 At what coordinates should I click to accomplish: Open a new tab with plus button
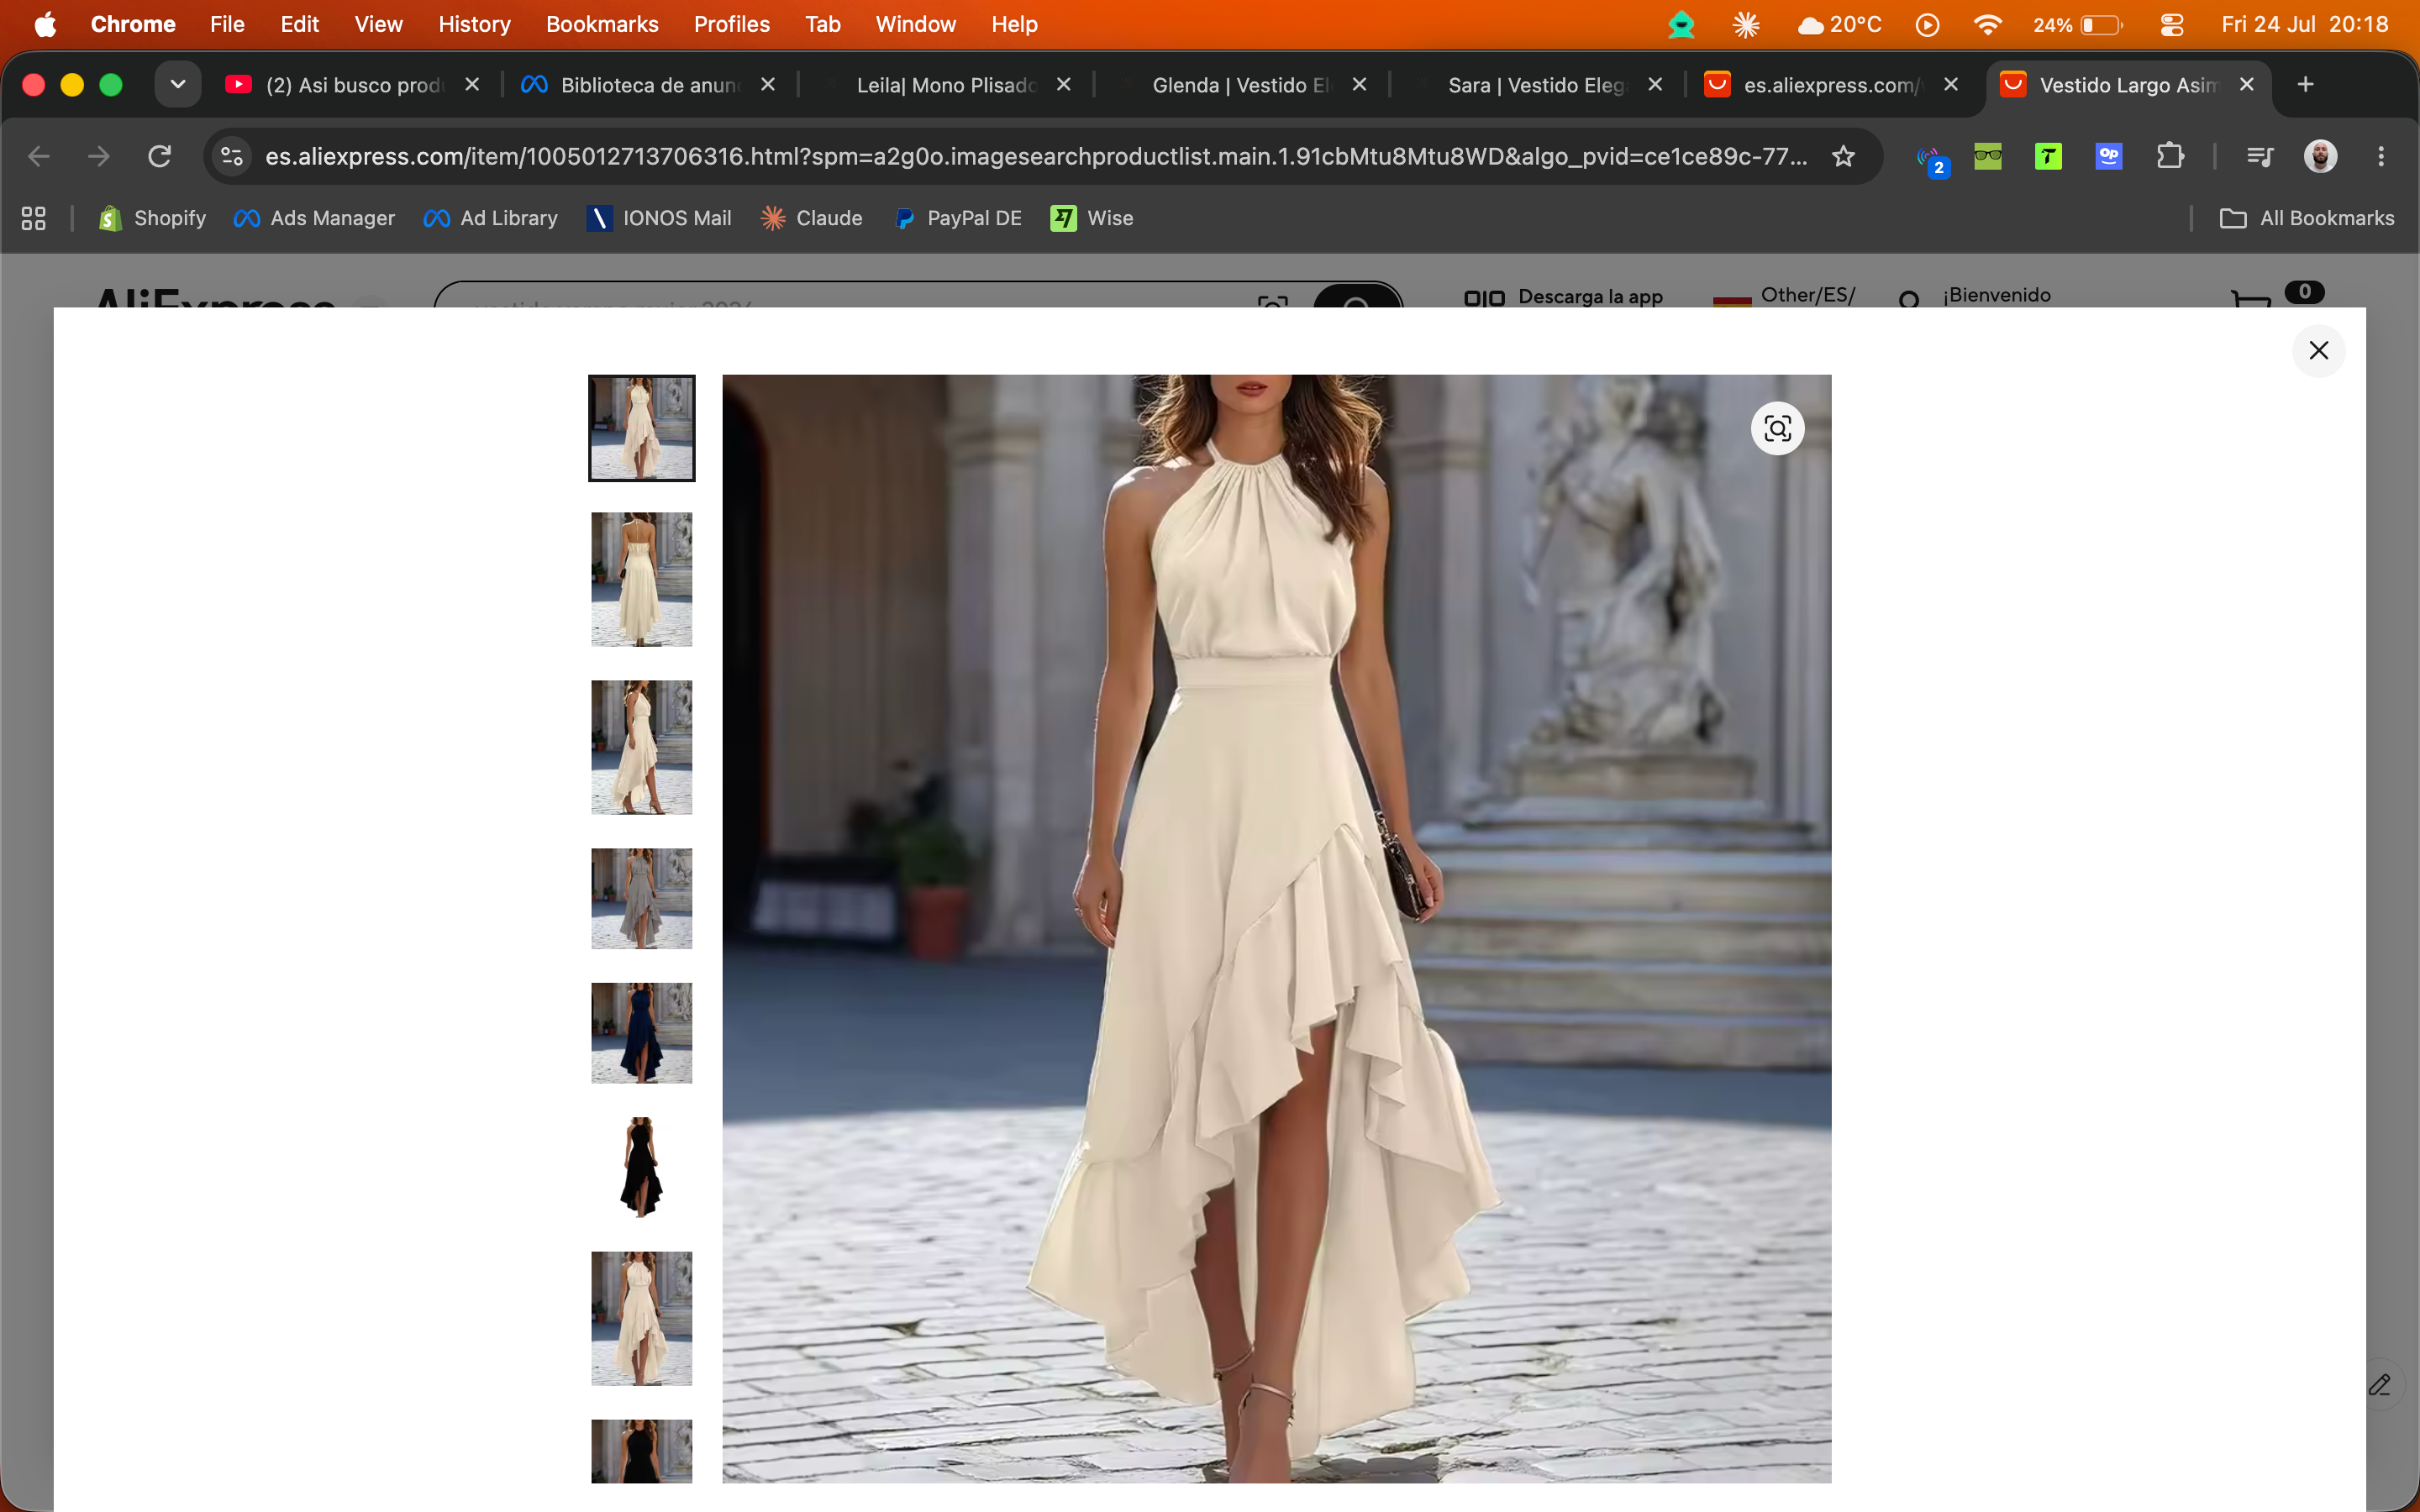[x=2306, y=84]
